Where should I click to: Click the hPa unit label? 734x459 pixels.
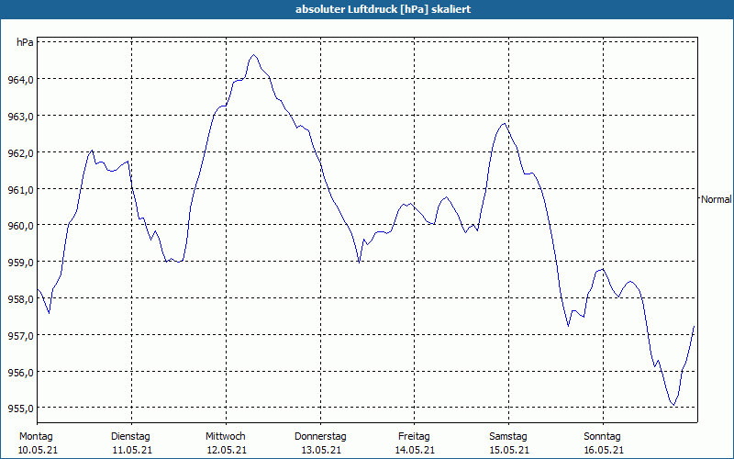pos(25,42)
